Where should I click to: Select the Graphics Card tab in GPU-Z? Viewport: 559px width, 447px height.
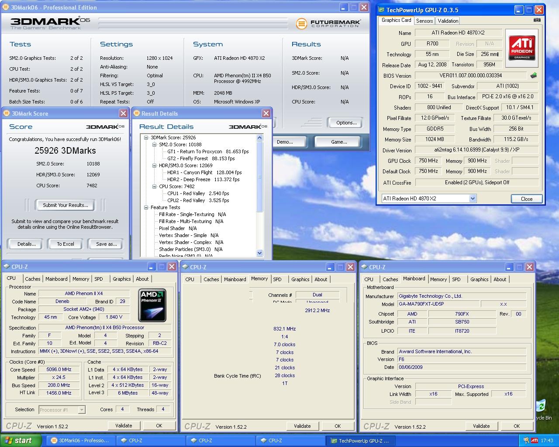[396, 20]
